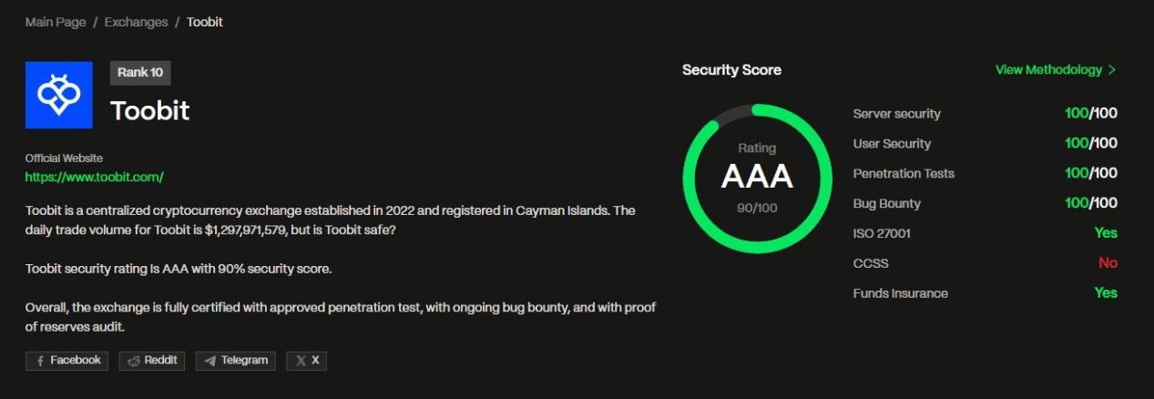Click the Toobit blue logo icon
The height and width of the screenshot is (399, 1154).
tap(59, 95)
